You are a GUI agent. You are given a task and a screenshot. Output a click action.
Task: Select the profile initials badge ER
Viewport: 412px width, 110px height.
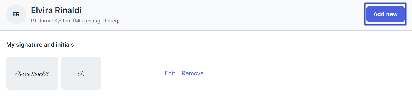(16, 14)
